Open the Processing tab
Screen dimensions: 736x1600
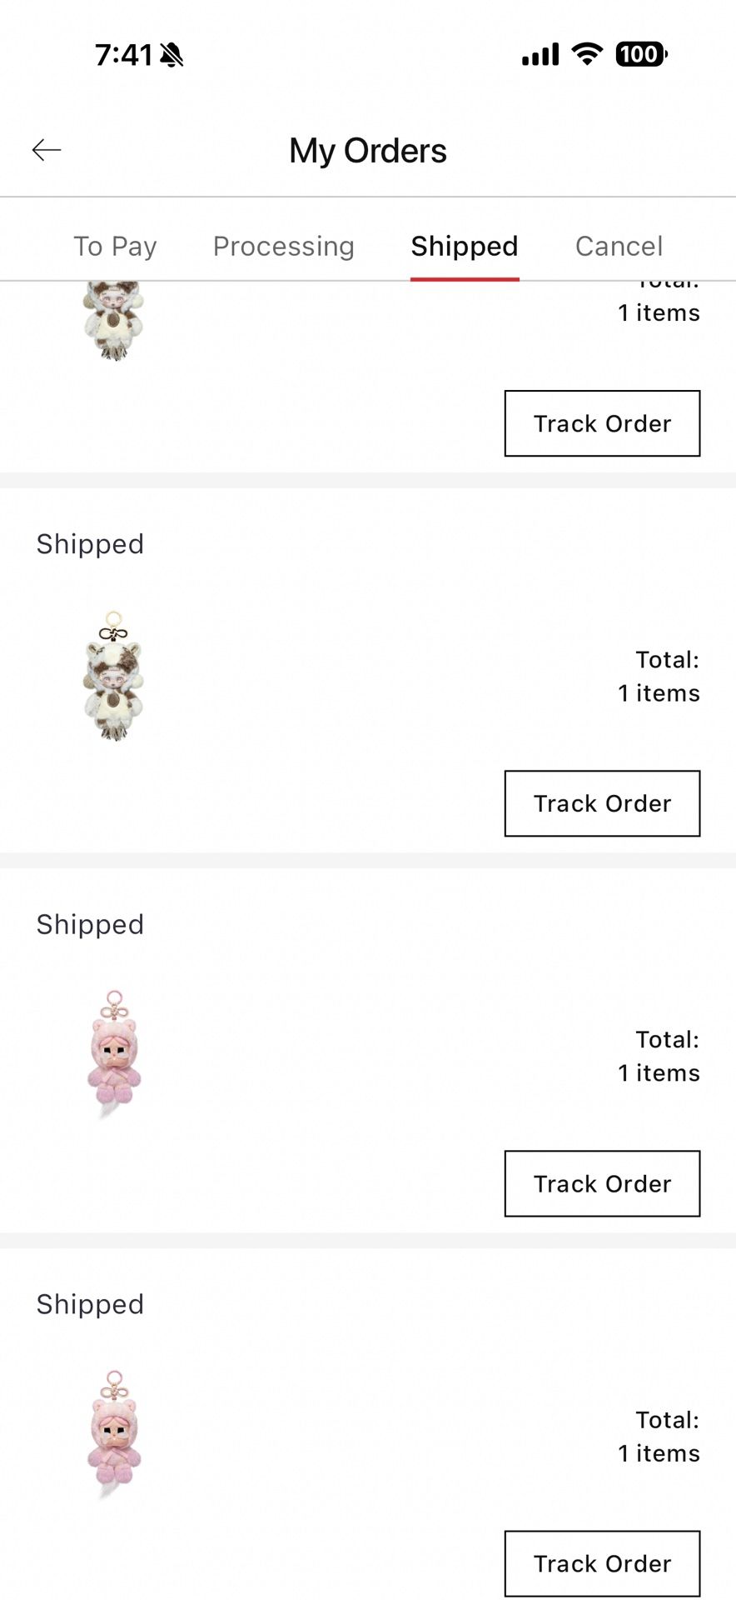coord(283,247)
